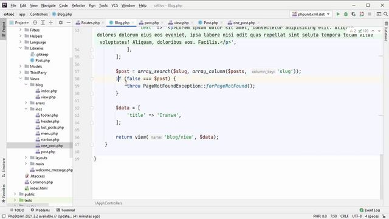389x219 pixels.
Task: Run with coverage icon
Action: point(354,14)
